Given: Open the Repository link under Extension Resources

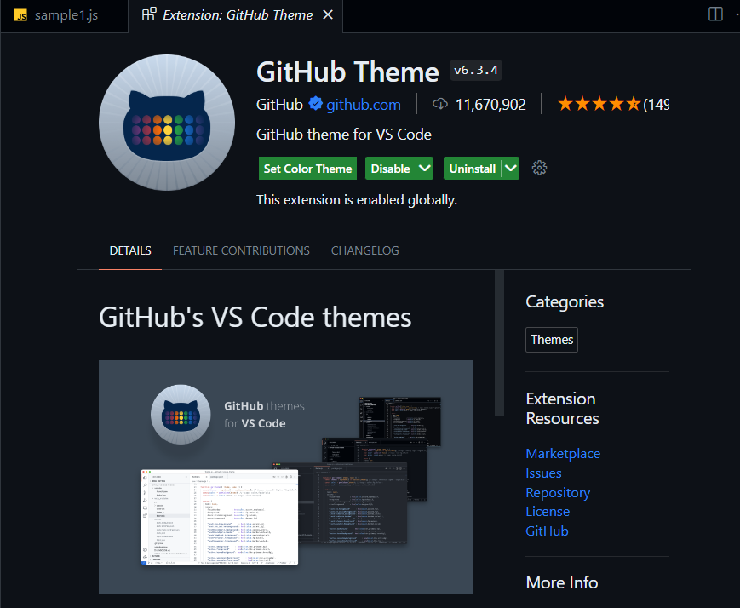Looking at the screenshot, I should click(557, 492).
